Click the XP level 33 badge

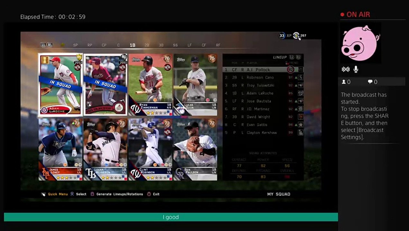[282, 36]
